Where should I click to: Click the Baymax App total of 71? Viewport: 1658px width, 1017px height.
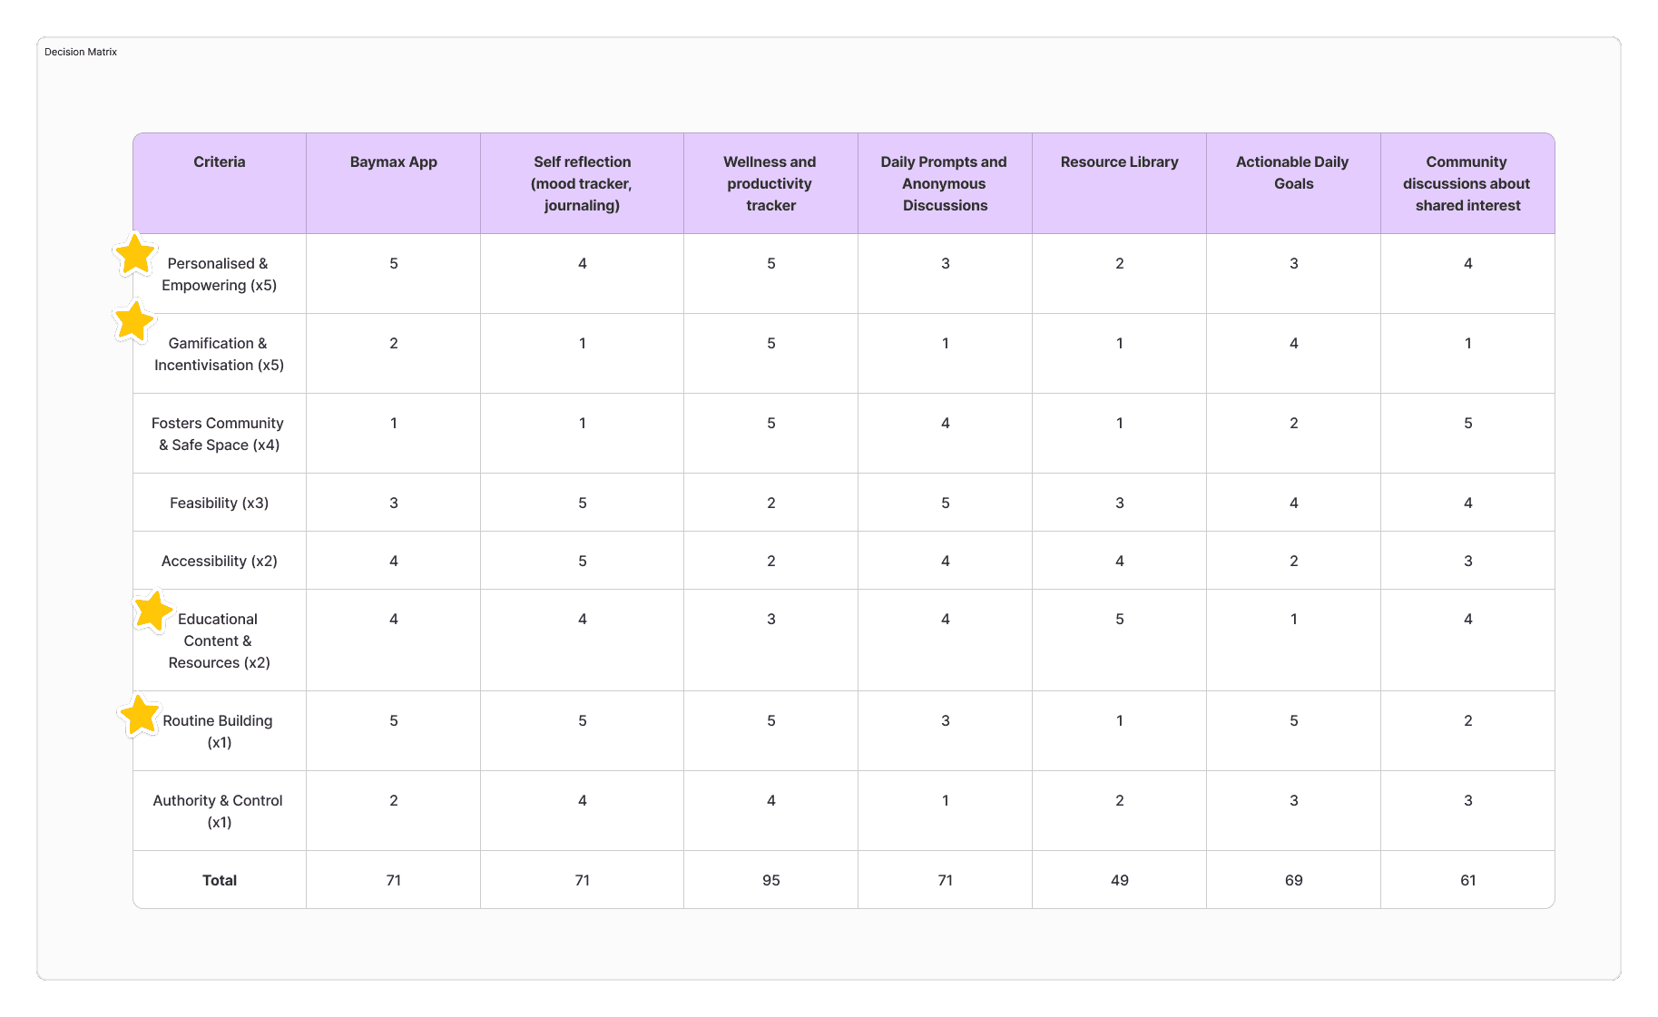pos(394,880)
